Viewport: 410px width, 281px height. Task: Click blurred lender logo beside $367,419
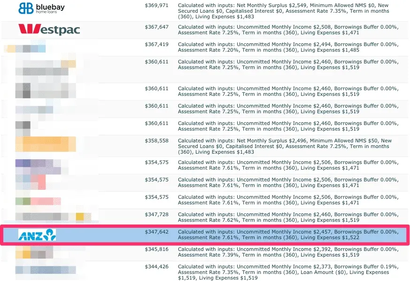(x=25, y=47)
